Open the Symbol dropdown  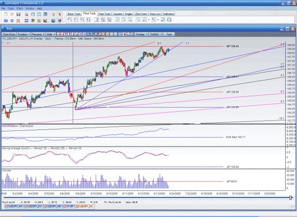tap(156, 34)
